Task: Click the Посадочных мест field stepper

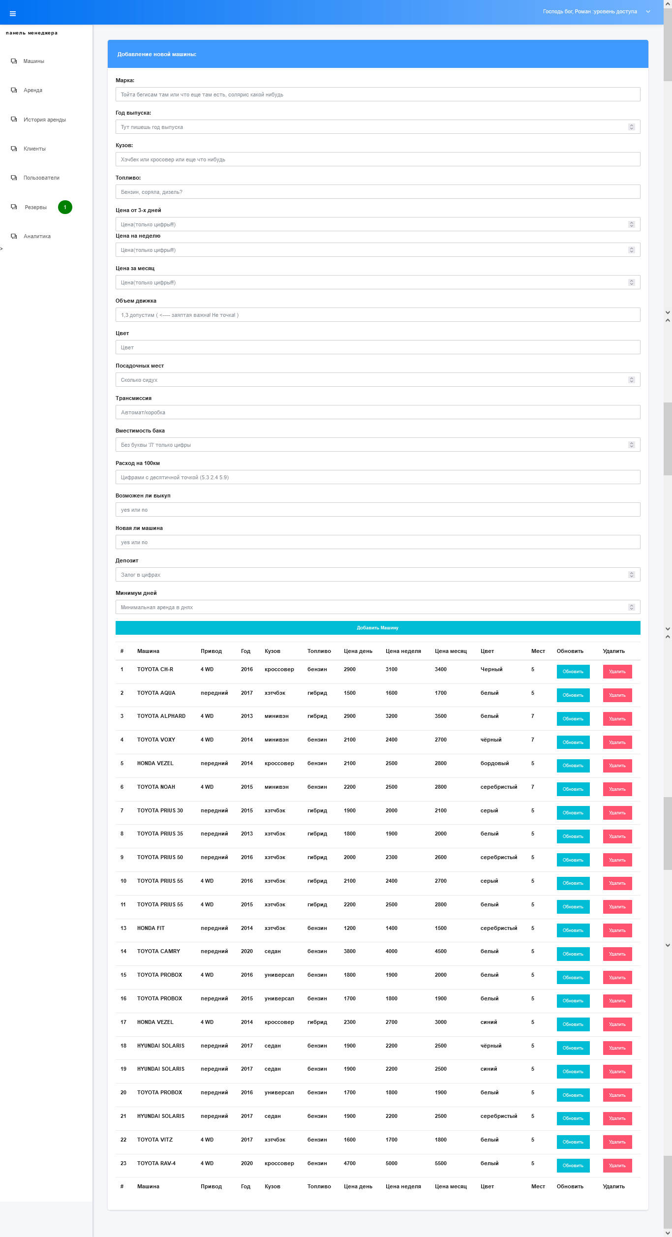Action: (x=632, y=380)
